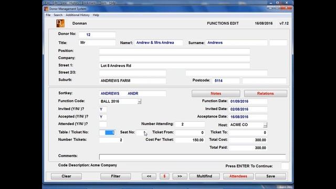The width and height of the screenshot is (336, 189).
Task: Click the Name1 field
Action: pos(159,43)
